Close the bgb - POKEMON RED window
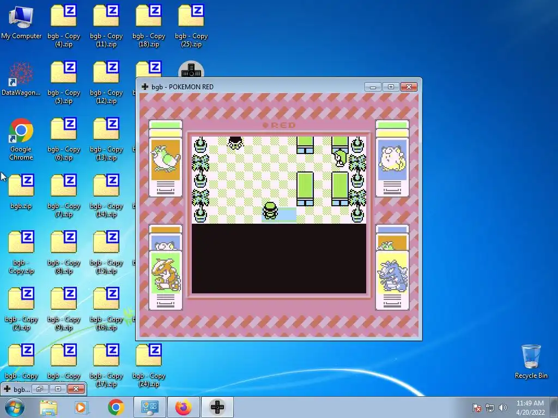558x418 pixels. (409, 87)
